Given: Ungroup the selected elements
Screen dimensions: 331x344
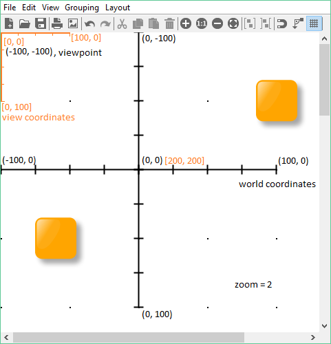Looking at the screenshot, I should tap(266, 23).
